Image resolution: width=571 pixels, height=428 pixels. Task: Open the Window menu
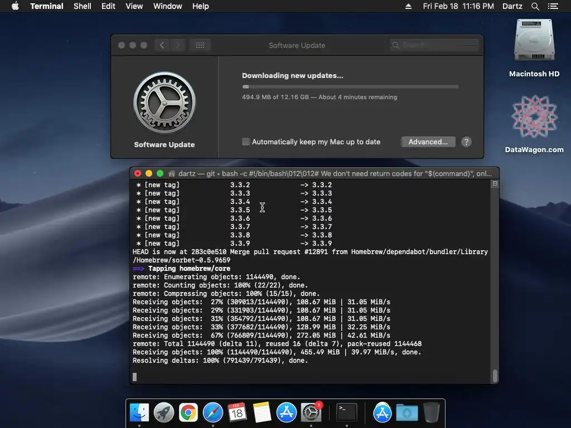(167, 6)
